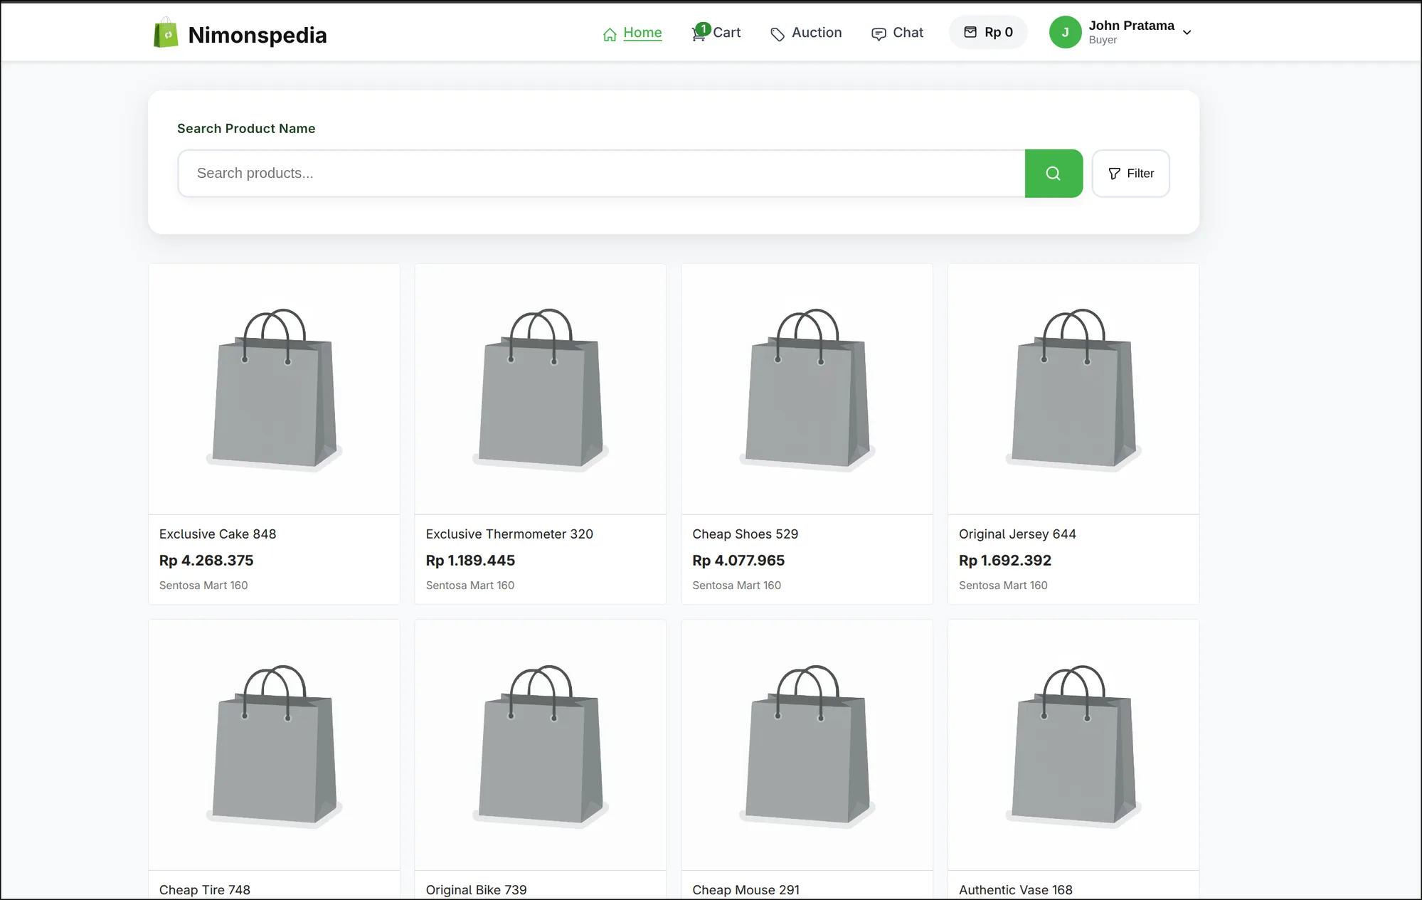Click the price Rp 1.189.445
Viewport: 1422px width, 900px height.
pyautogui.click(x=470, y=561)
